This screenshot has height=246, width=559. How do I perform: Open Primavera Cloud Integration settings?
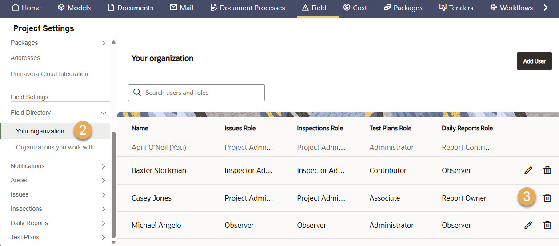pyautogui.click(x=49, y=74)
